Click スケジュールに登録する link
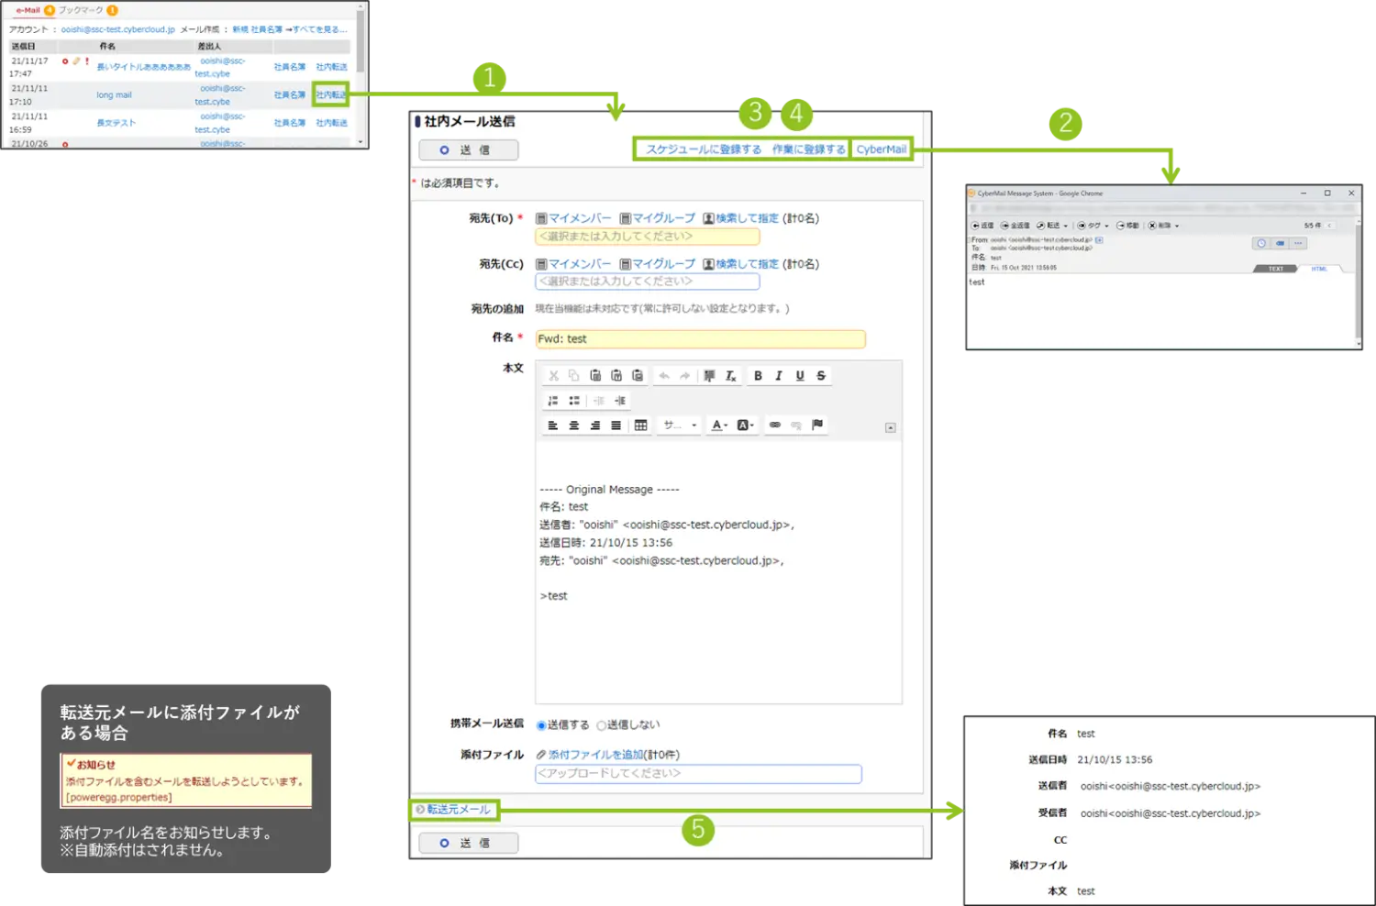Image resolution: width=1376 pixels, height=906 pixels. [704, 149]
